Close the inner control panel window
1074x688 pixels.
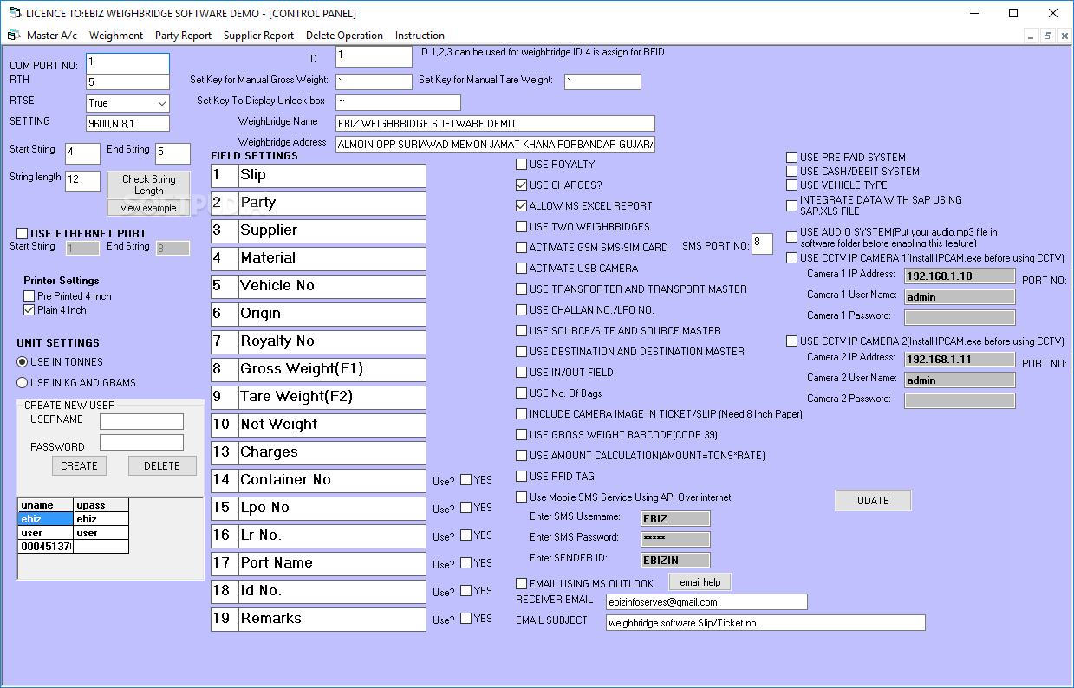click(1064, 36)
